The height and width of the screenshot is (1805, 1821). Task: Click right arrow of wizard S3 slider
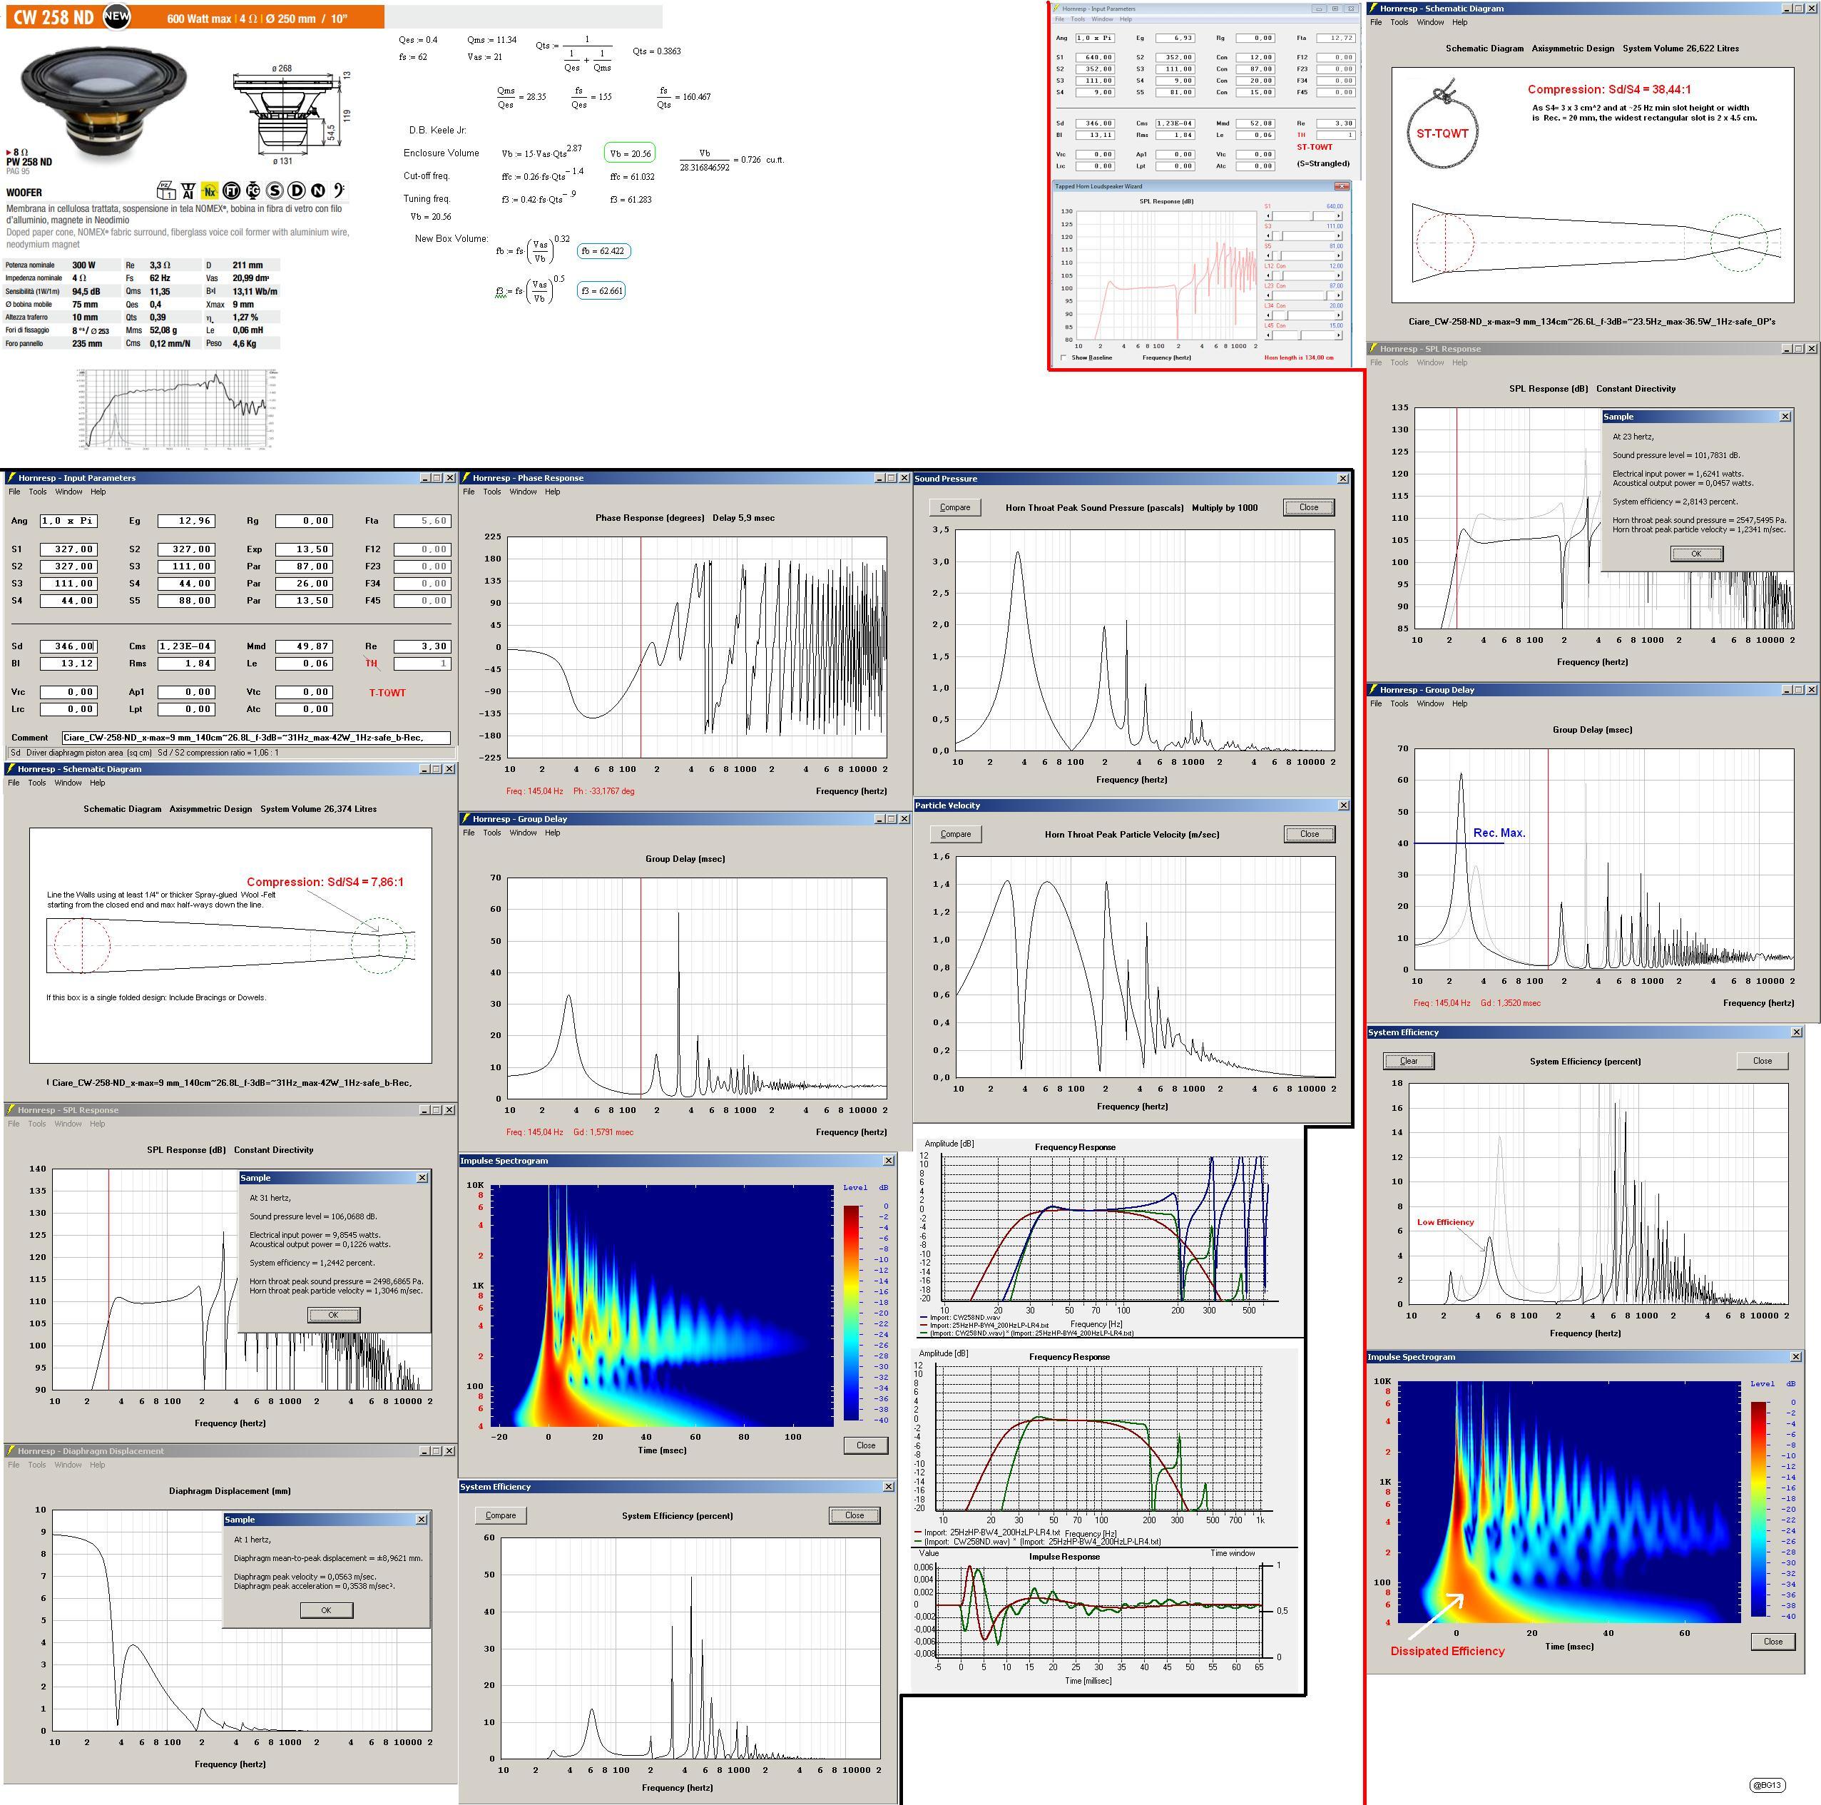[1338, 235]
